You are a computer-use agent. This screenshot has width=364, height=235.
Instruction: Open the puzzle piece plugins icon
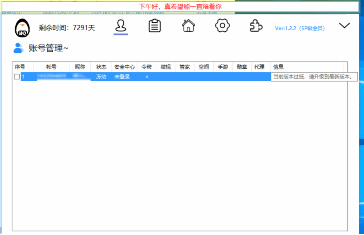(256, 26)
